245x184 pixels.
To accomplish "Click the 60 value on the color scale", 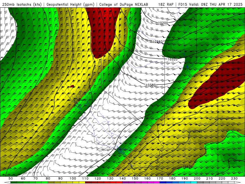I will (23, 178).
